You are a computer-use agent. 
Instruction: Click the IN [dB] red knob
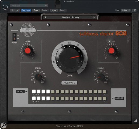(27, 51)
